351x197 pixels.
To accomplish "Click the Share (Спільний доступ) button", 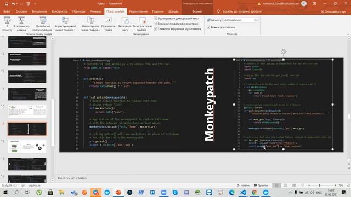I will pos(333,11).
